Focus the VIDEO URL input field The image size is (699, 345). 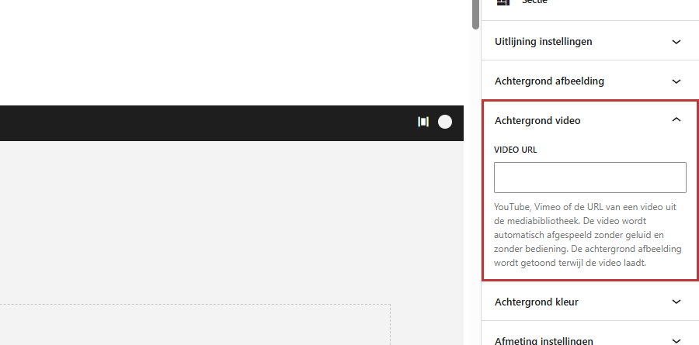point(589,178)
